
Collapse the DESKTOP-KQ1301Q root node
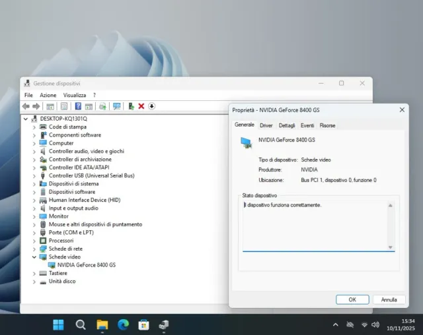point(26,119)
